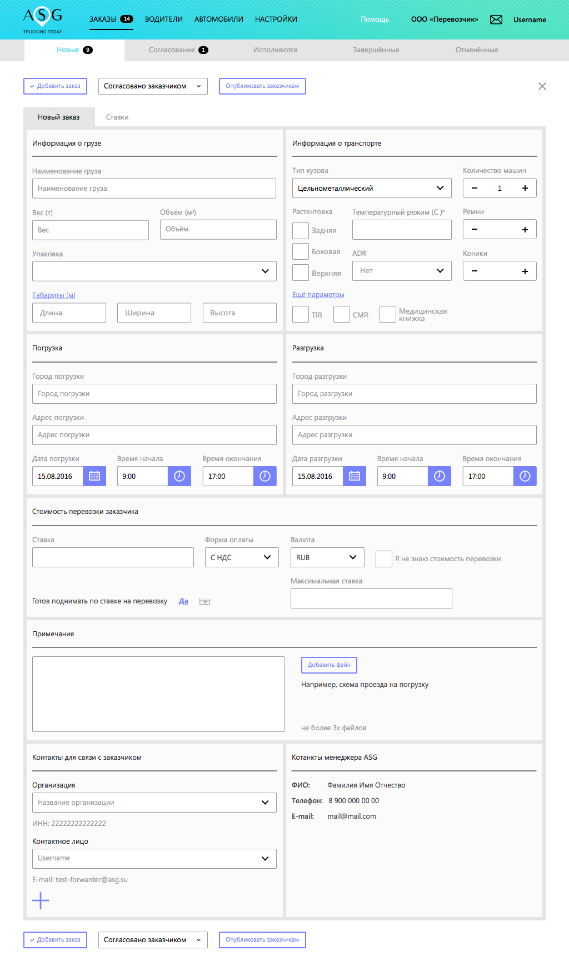
Task: Open Помощь help link
Action: point(375,19)
